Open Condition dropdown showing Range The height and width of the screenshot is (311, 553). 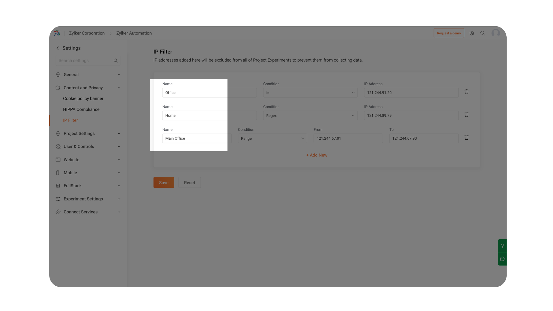tap(272, 139)
